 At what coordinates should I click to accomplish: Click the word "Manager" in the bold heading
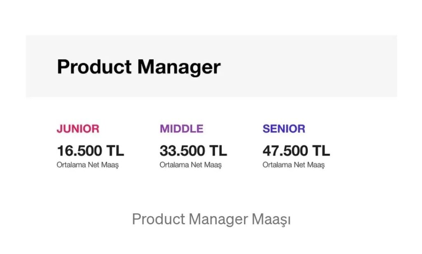pyautogui.click(x=179, y=67)
